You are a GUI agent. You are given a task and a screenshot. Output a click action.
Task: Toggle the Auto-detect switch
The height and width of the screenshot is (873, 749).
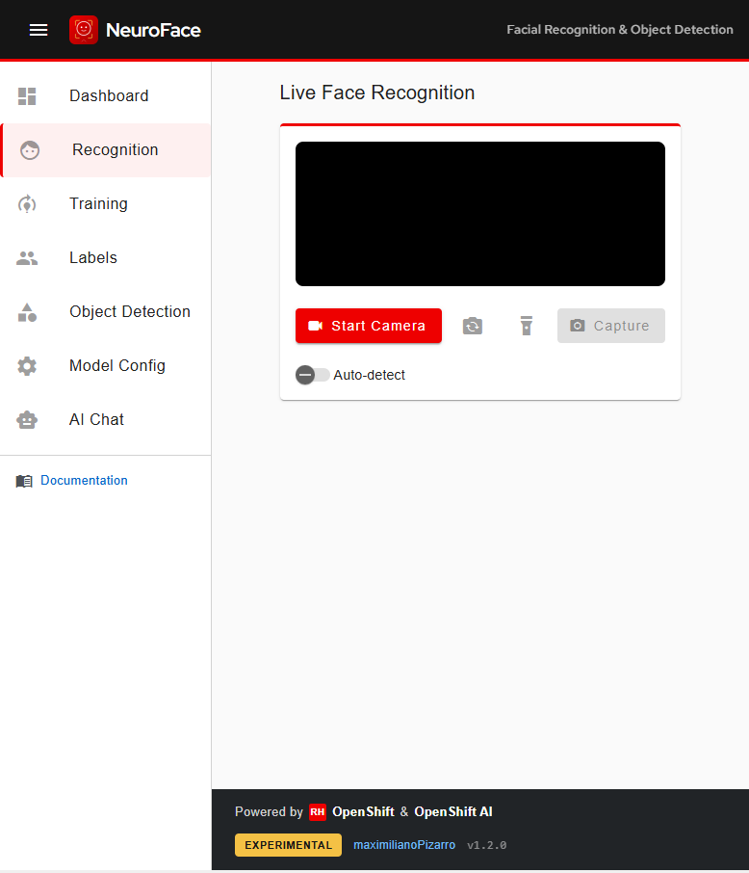[312, 375]
